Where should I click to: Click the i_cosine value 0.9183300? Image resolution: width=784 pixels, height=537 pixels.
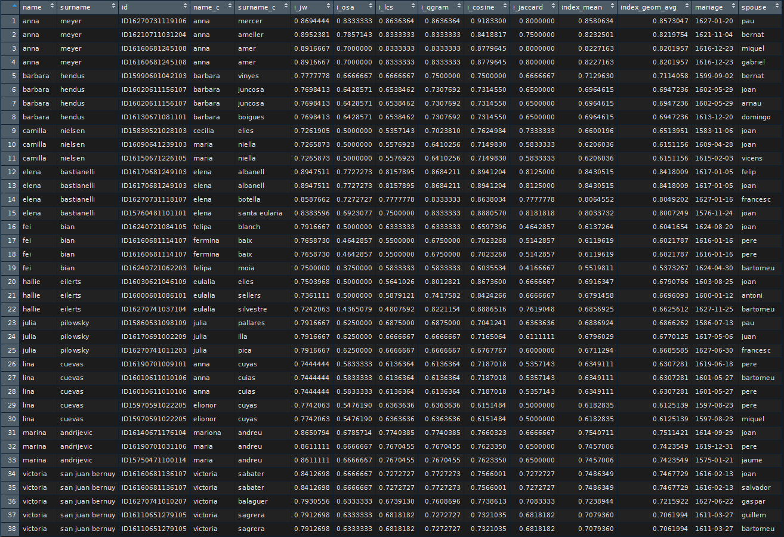487,21
